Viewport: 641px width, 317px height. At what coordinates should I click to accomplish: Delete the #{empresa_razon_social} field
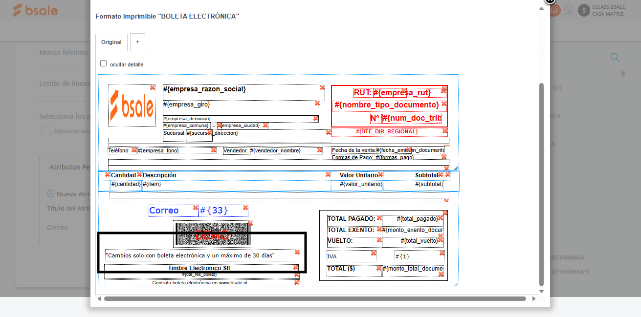pos(322,87)
